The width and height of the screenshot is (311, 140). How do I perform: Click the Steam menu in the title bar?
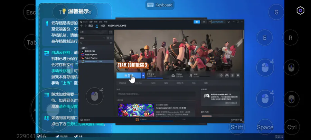pyautogui.click(x=85, y=22)
